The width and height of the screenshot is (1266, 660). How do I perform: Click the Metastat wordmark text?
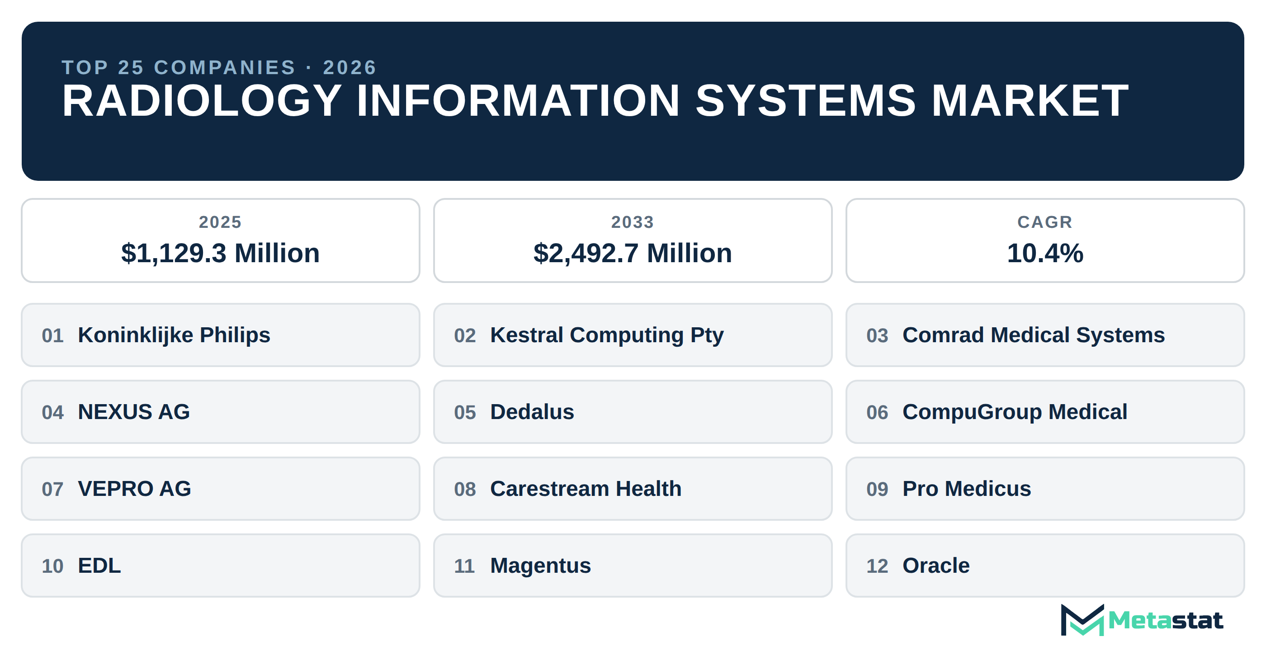coord(1165,620)
